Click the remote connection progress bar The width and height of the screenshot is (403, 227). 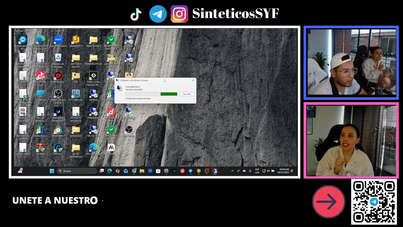click(151, 94)
